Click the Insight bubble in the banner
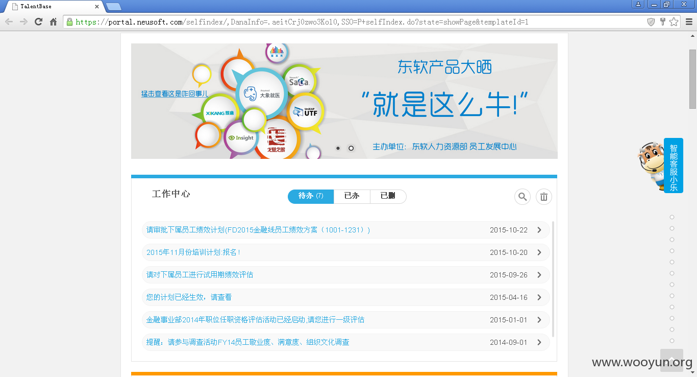 [241, 138]
